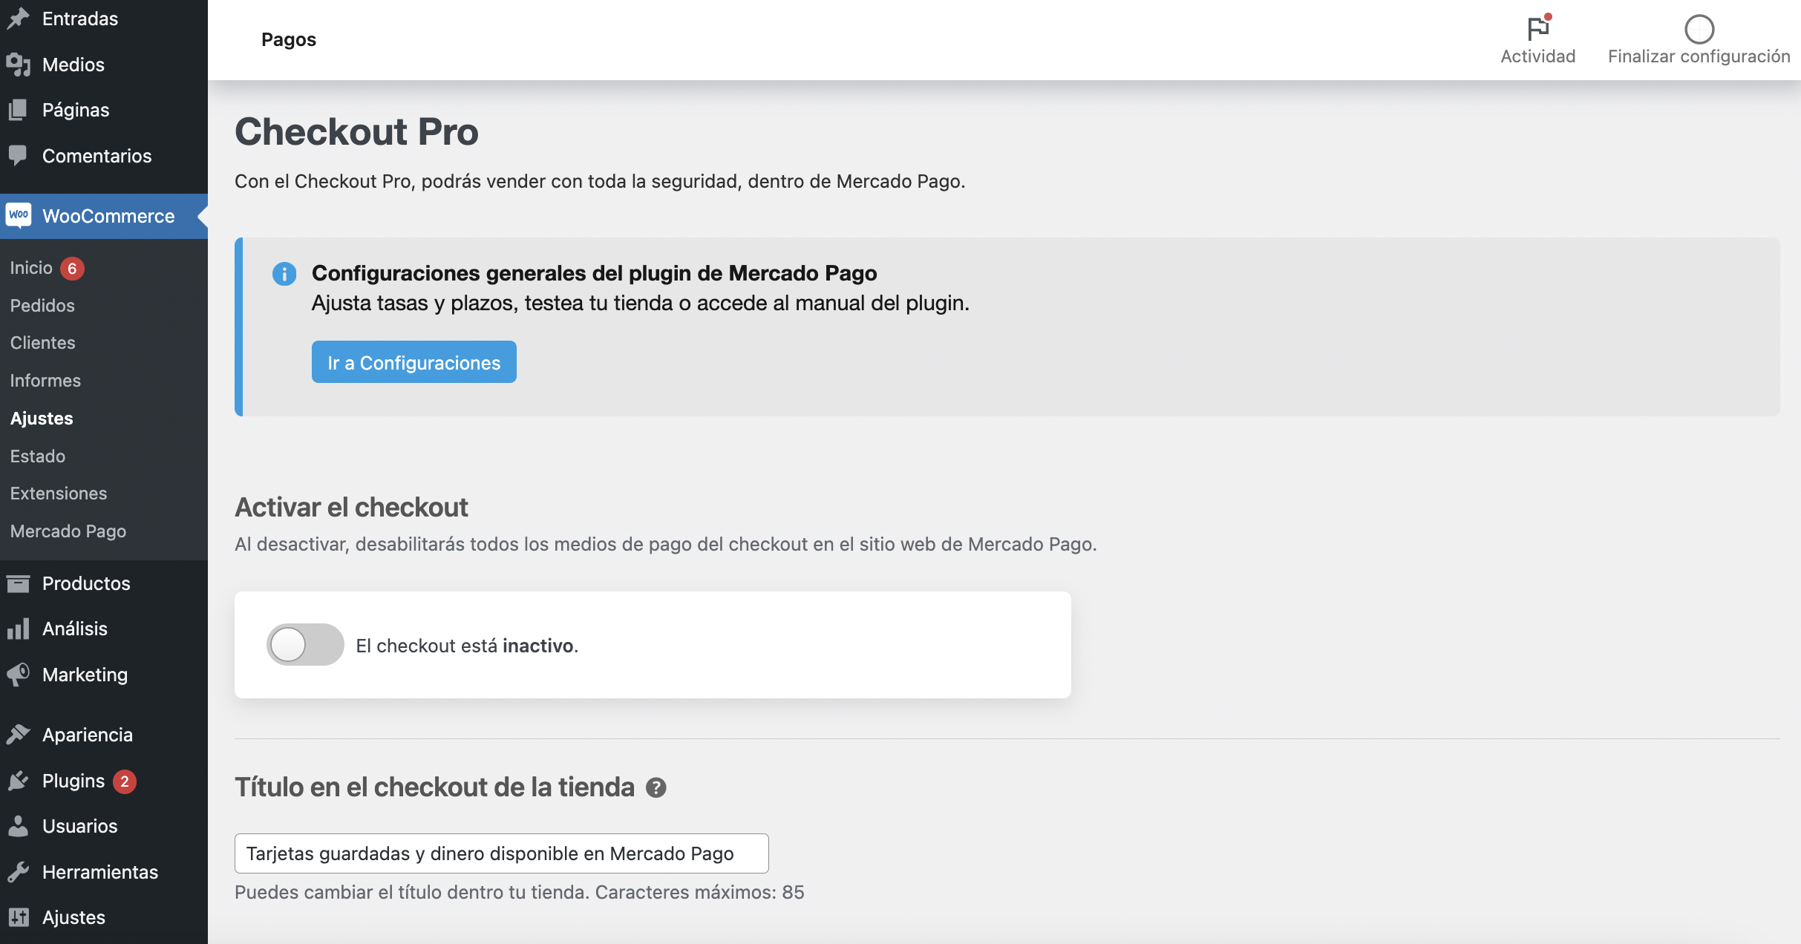Click the Entradas pin icon
Screen dimensions: 1801x944
tap(19, 19)
